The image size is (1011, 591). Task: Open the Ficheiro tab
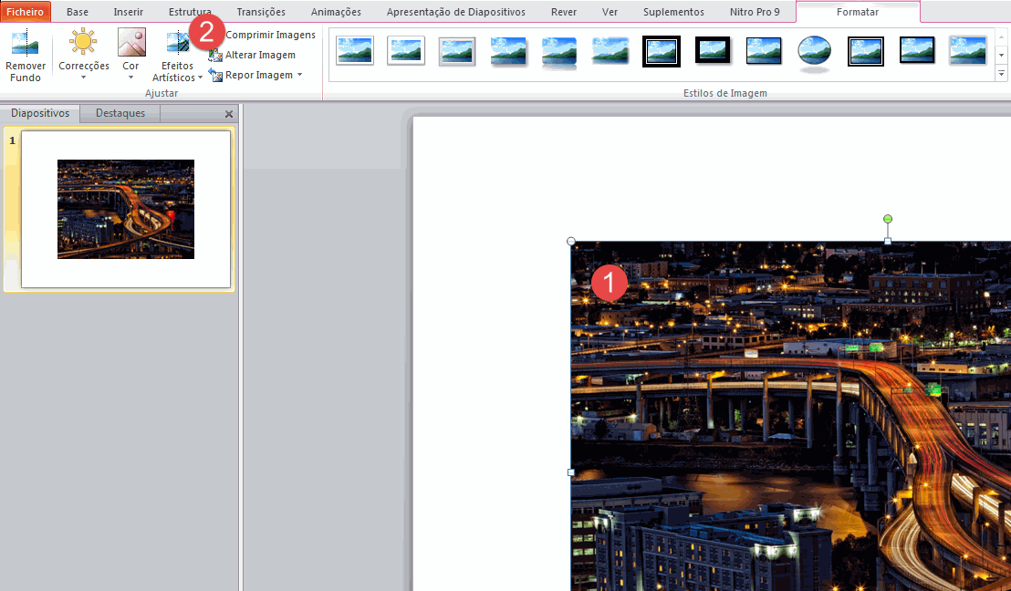click(x=26, y=12)
